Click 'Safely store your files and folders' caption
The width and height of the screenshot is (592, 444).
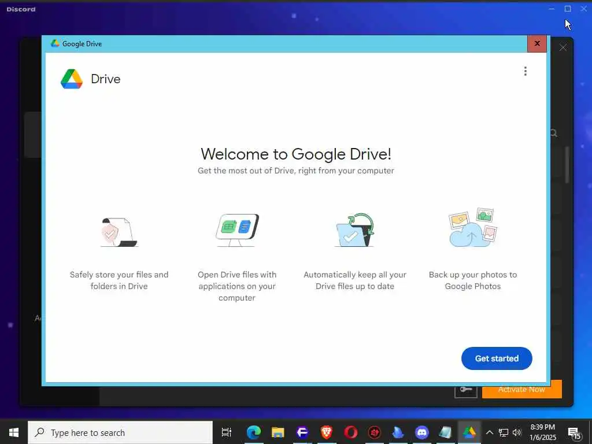pos(119,280)
